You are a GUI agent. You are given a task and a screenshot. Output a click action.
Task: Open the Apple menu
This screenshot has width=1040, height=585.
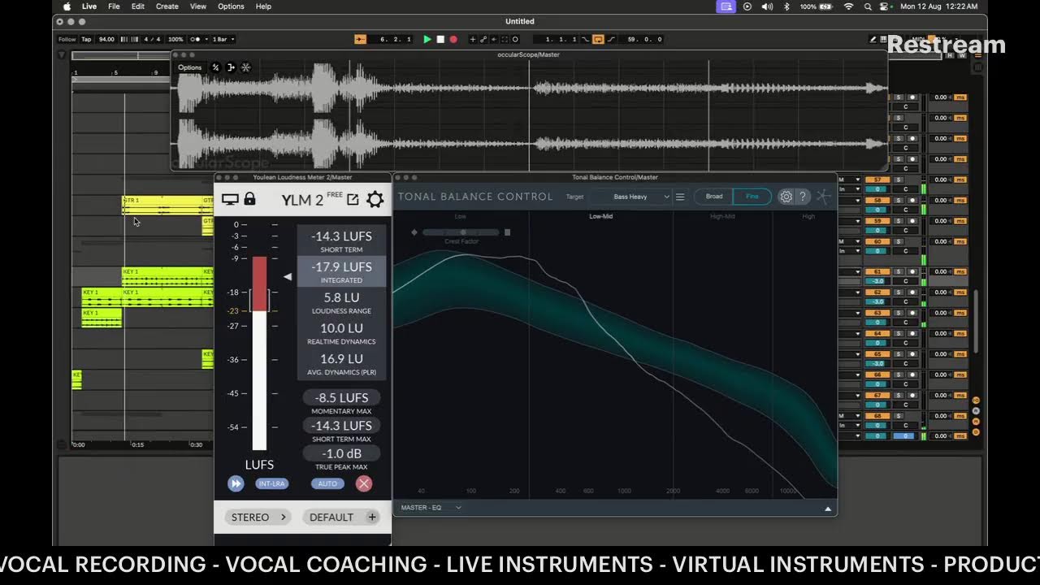pos(67,6)
